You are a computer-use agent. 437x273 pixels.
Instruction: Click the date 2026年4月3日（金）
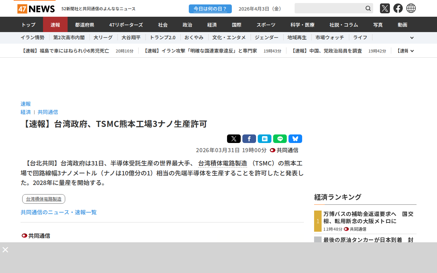point(261,9)
